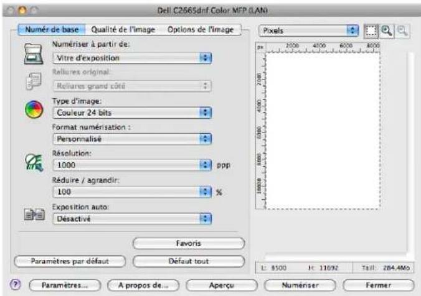The image size is (421, 296).
Task: Click the Favoris button
Action: click(x=189, y=243)
